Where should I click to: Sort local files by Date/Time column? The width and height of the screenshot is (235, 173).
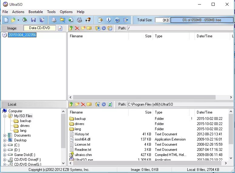coord(204,112)
